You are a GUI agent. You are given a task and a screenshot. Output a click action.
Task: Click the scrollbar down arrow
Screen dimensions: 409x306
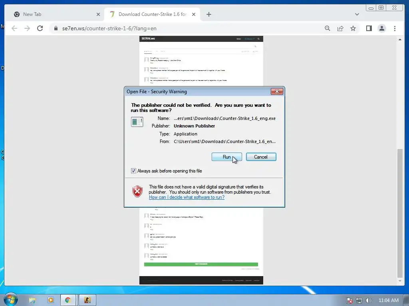(400, 281)
